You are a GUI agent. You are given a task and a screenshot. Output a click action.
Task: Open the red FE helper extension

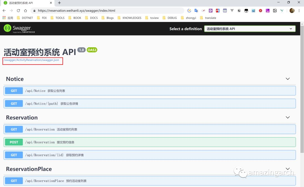[218, 11]
